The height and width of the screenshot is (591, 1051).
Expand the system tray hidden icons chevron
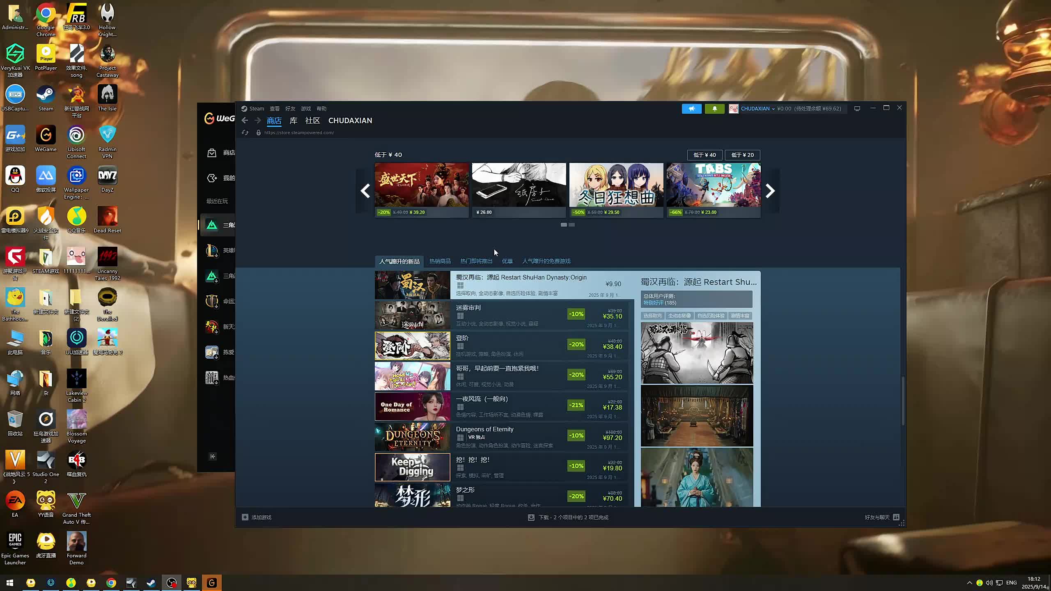tap(969, 583)
